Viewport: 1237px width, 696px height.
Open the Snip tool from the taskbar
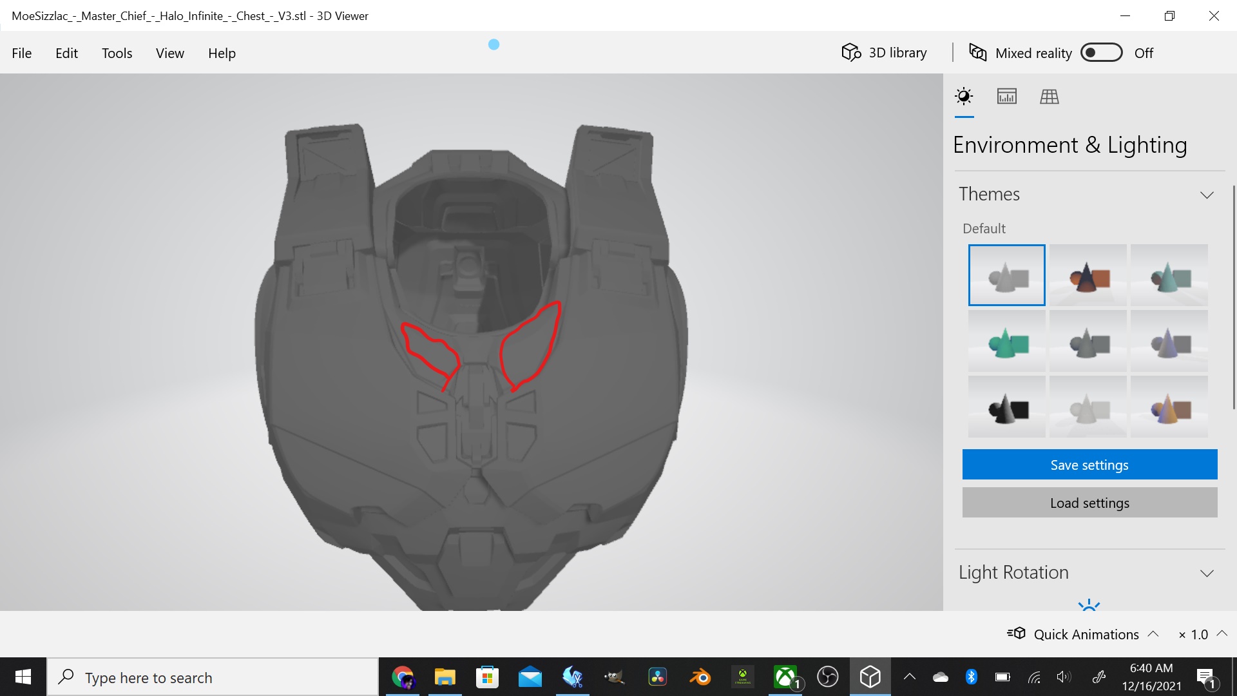572,677
